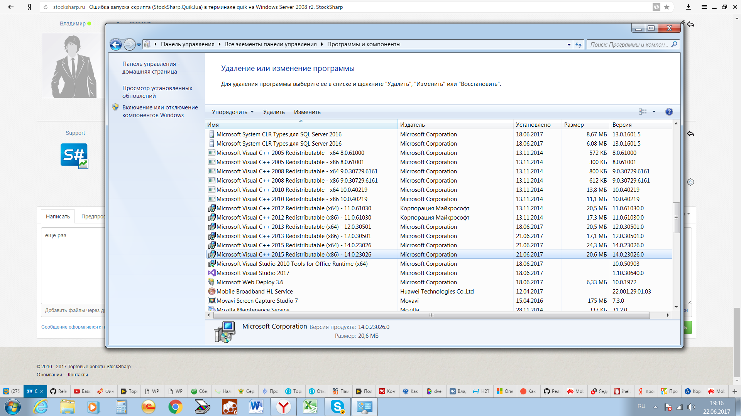Click icon of 'Microsoft Web Deploy 3.6' row

(211, 282)
